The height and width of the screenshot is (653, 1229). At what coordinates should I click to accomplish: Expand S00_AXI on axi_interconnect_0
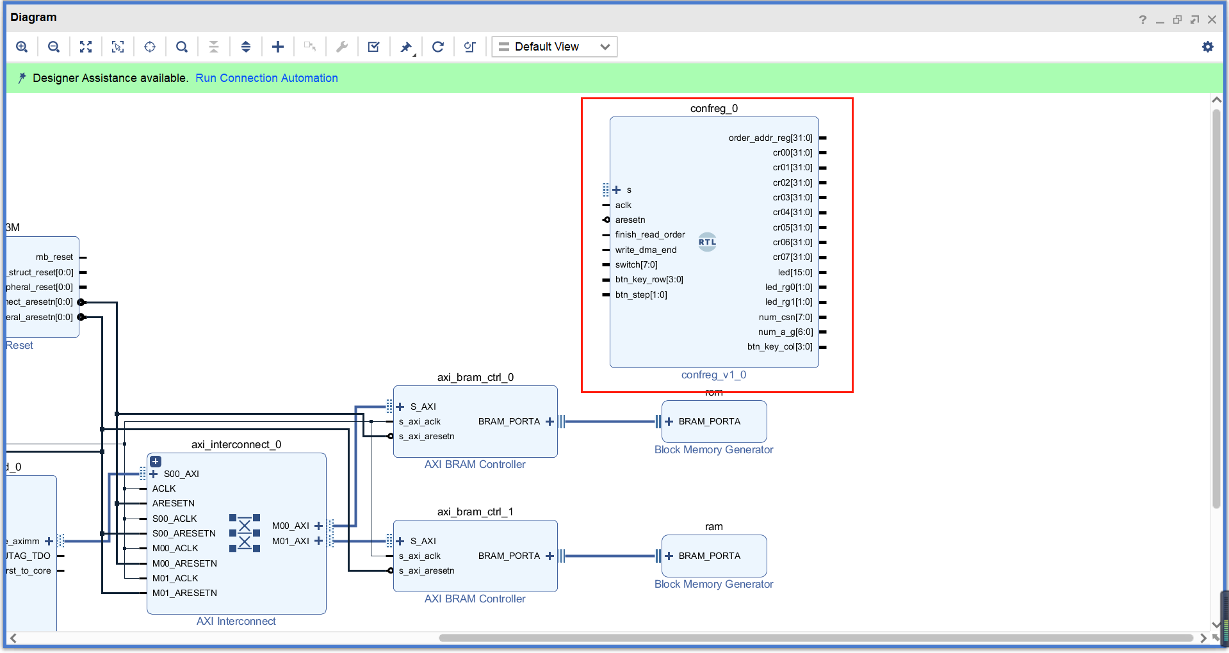tap(154, 474)
